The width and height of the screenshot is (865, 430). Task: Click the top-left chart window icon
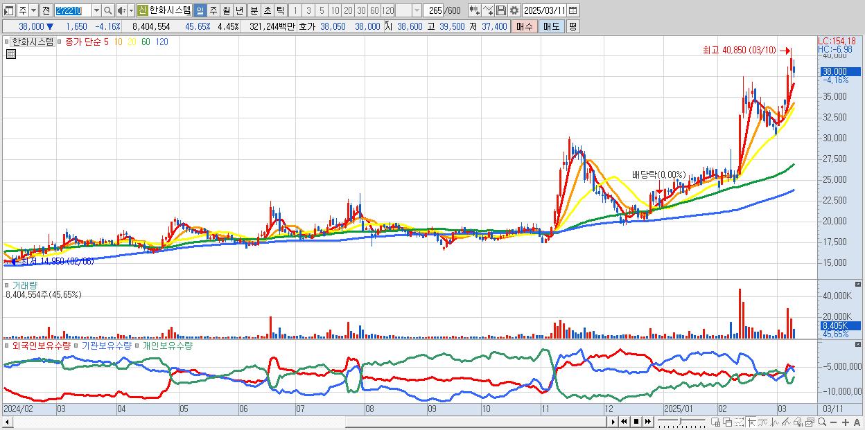(8, 10)
